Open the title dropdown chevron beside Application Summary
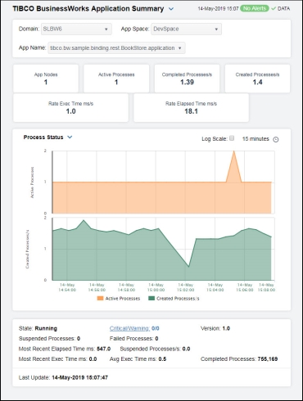The height and width of the screenshot is (401, 303). coord(171,9)
